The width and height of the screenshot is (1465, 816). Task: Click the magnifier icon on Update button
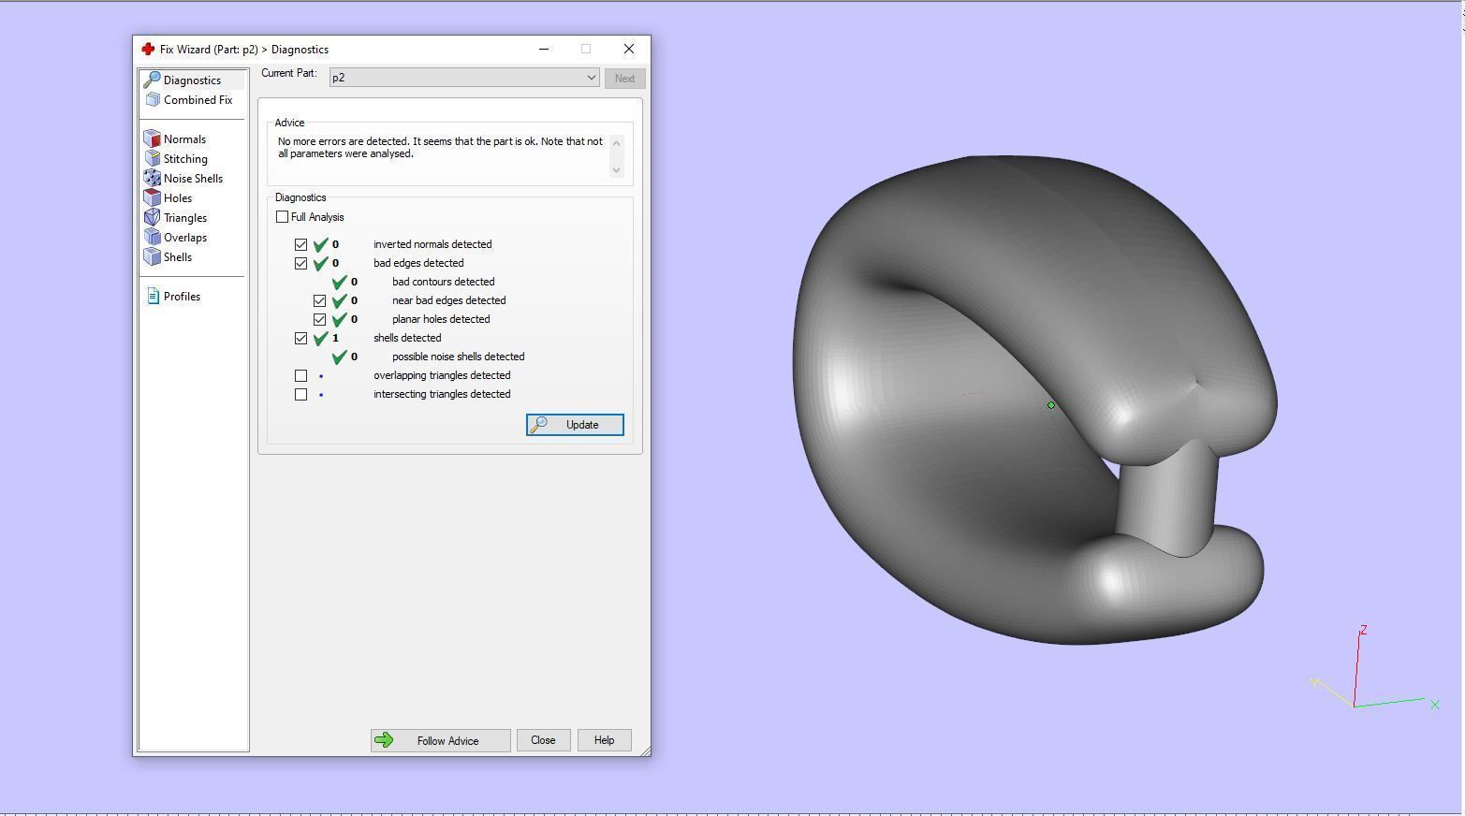(x=538, y=425)
